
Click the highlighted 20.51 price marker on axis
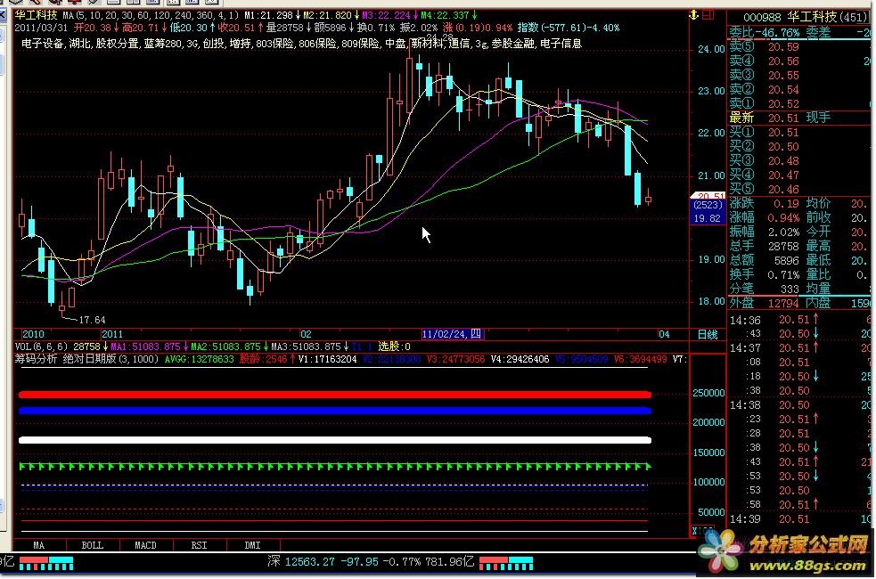pos(708,196)
